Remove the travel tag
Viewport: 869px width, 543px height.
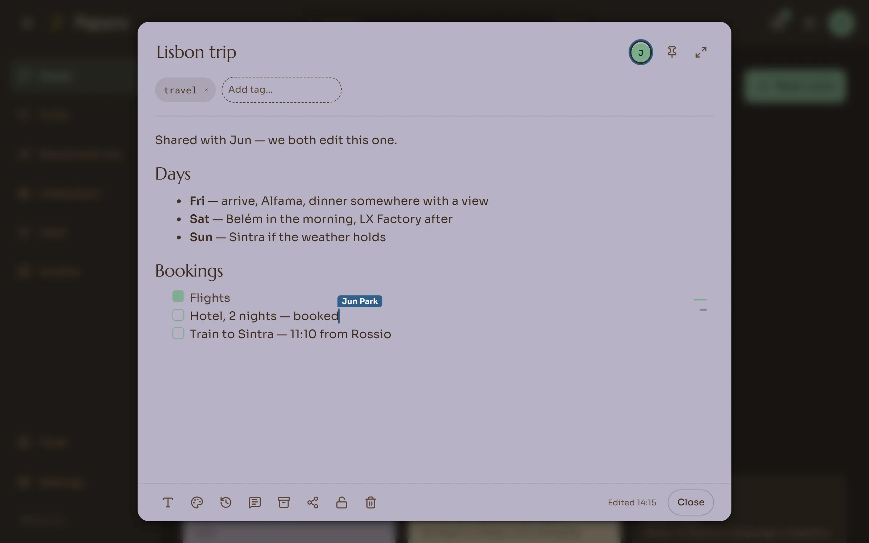pos(206,90)
